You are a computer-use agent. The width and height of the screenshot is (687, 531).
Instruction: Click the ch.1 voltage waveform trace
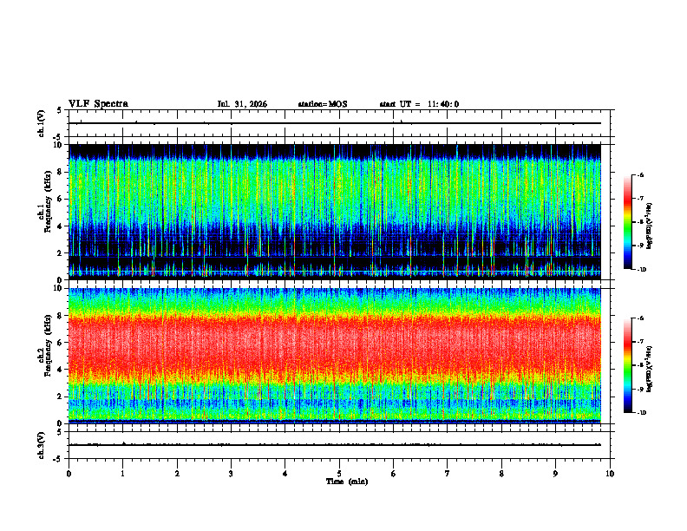point(335,123)
